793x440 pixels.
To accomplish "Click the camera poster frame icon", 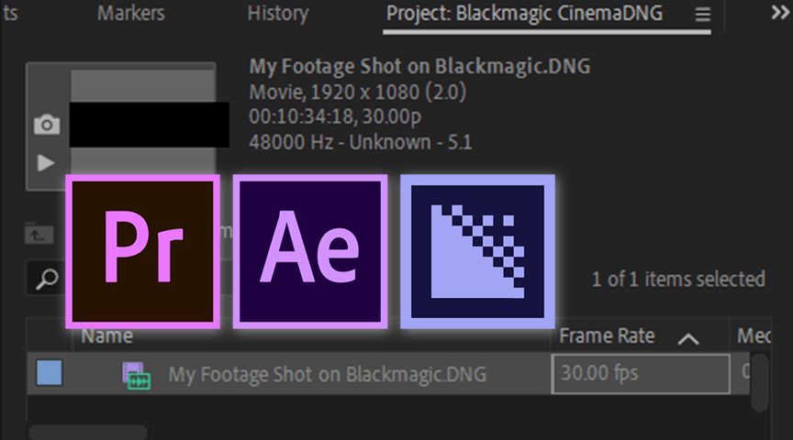I will point(45,126).
